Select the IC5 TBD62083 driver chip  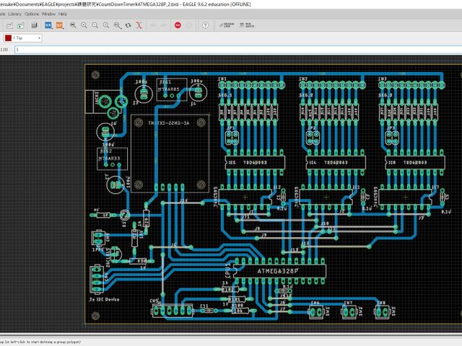255,162
